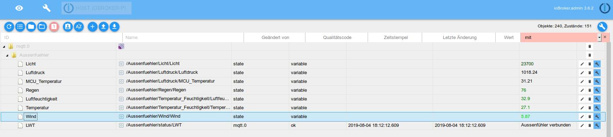Screen dimensions: 613x137
Task: Collapse all folders with the filled folder icon
Action: pos(31,26)
